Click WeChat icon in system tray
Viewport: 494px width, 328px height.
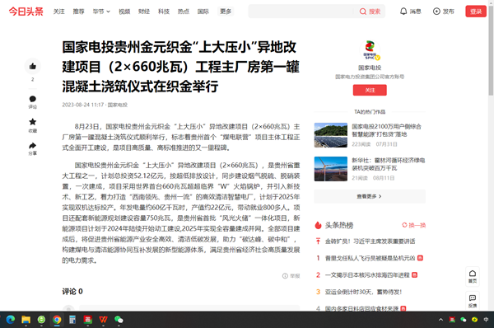(x=463, y=320)
